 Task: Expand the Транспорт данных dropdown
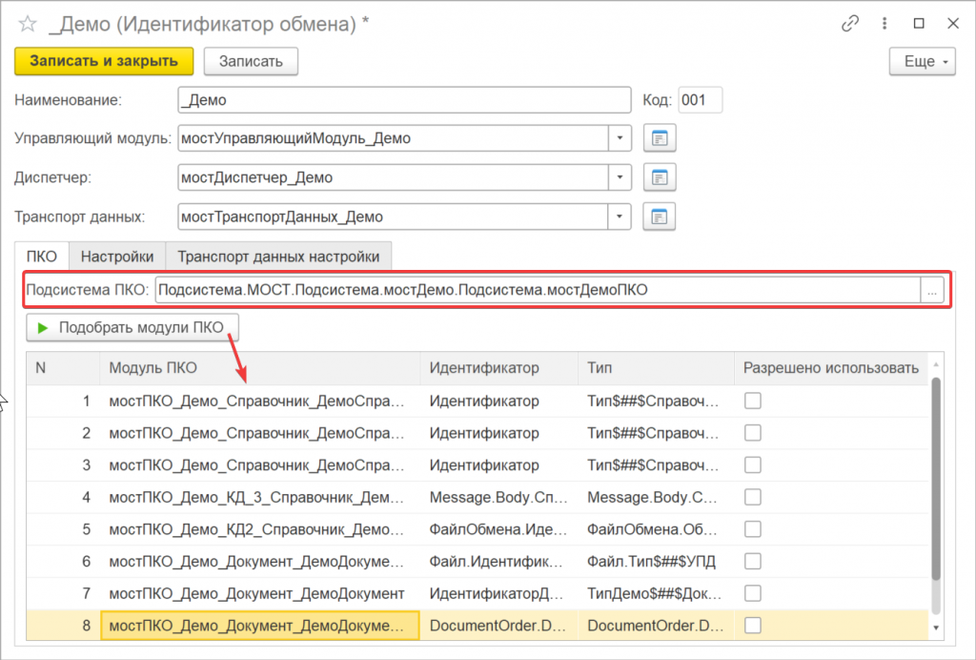coord(620,217)
